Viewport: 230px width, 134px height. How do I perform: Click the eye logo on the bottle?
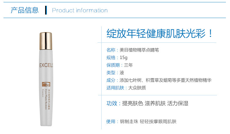[46, 84]
